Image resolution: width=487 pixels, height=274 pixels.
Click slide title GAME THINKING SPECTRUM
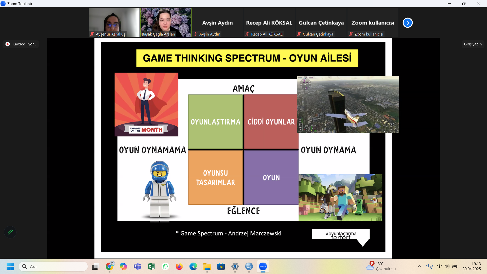coord(247,58)
